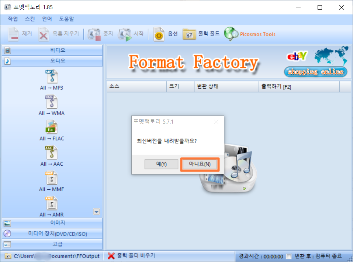Click the 시작 (start) toolbar icon
Image resolution: width=353 pixels, height=262 pixels.
[125, 34]
